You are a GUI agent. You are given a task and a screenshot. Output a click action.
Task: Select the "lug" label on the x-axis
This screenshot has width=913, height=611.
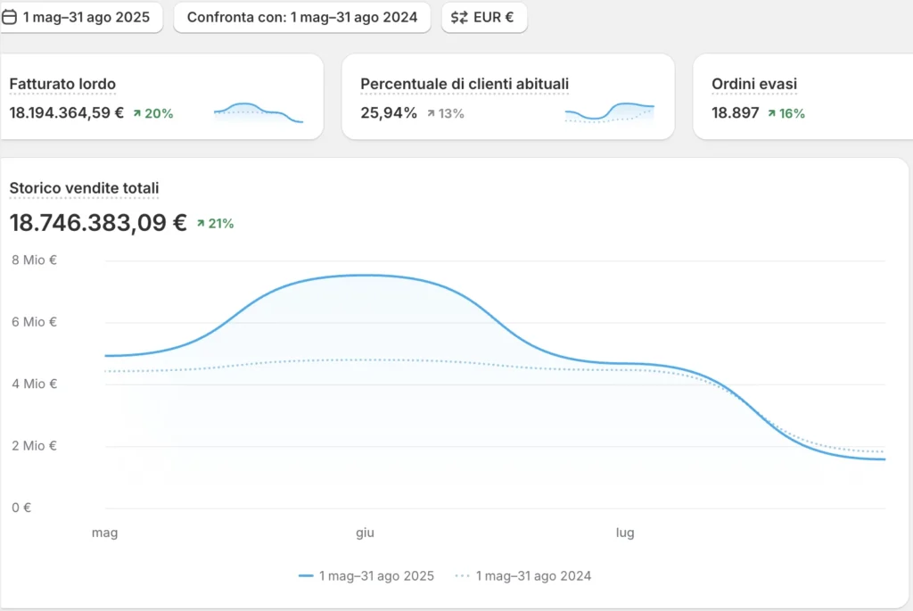(626, 533)
